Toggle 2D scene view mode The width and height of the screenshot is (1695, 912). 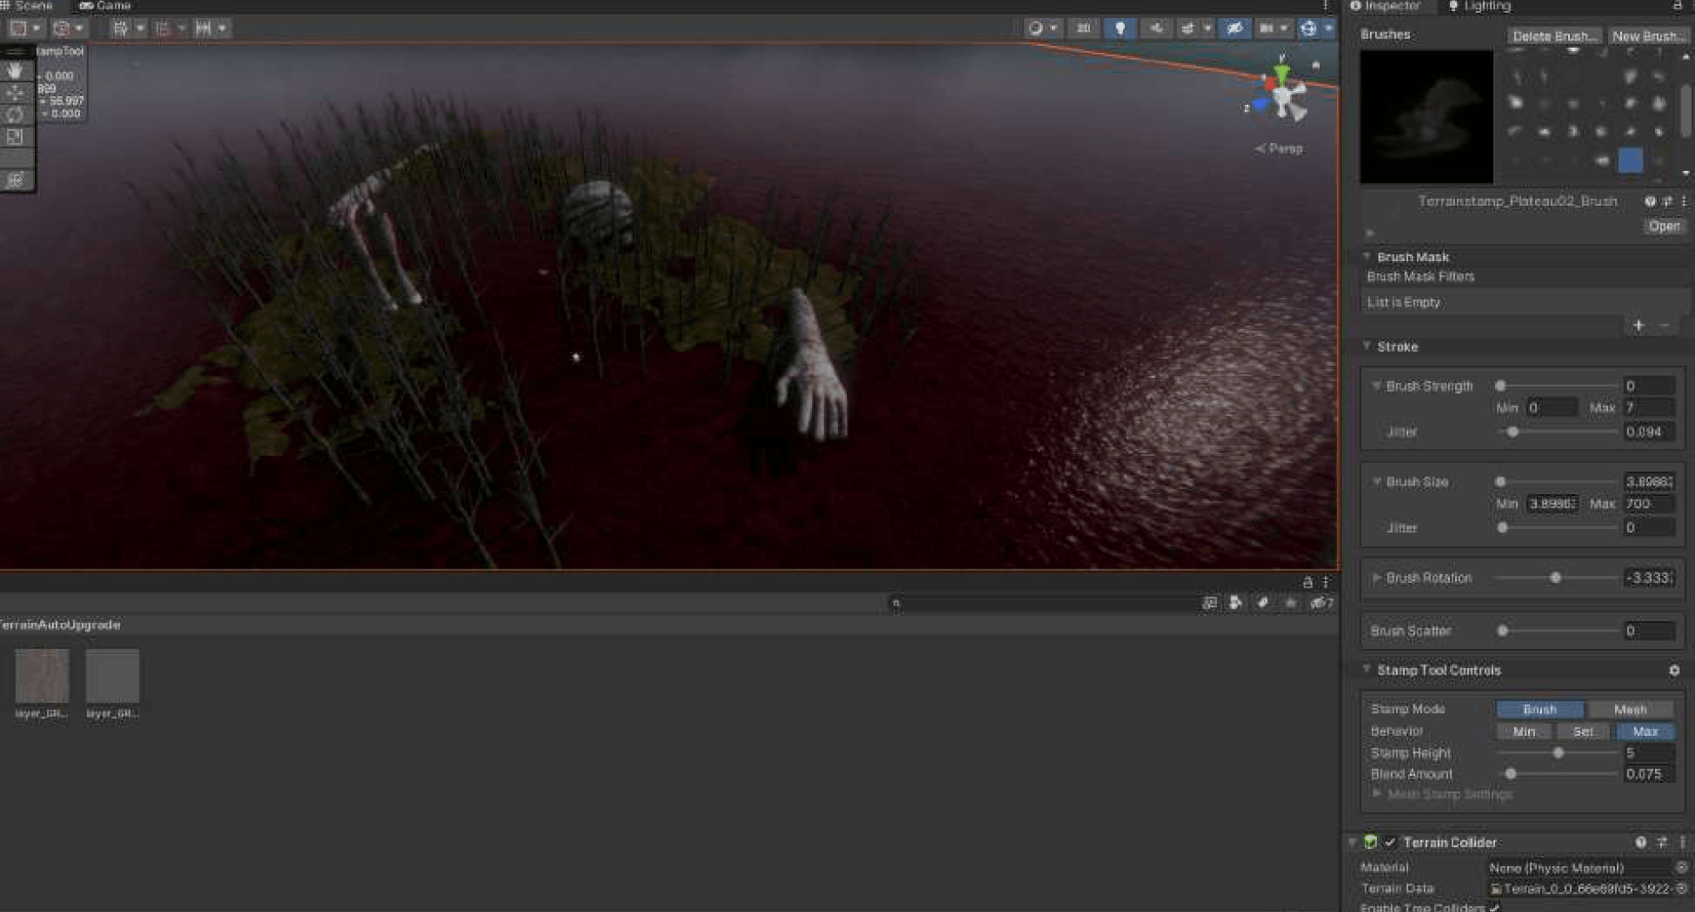1082,28
